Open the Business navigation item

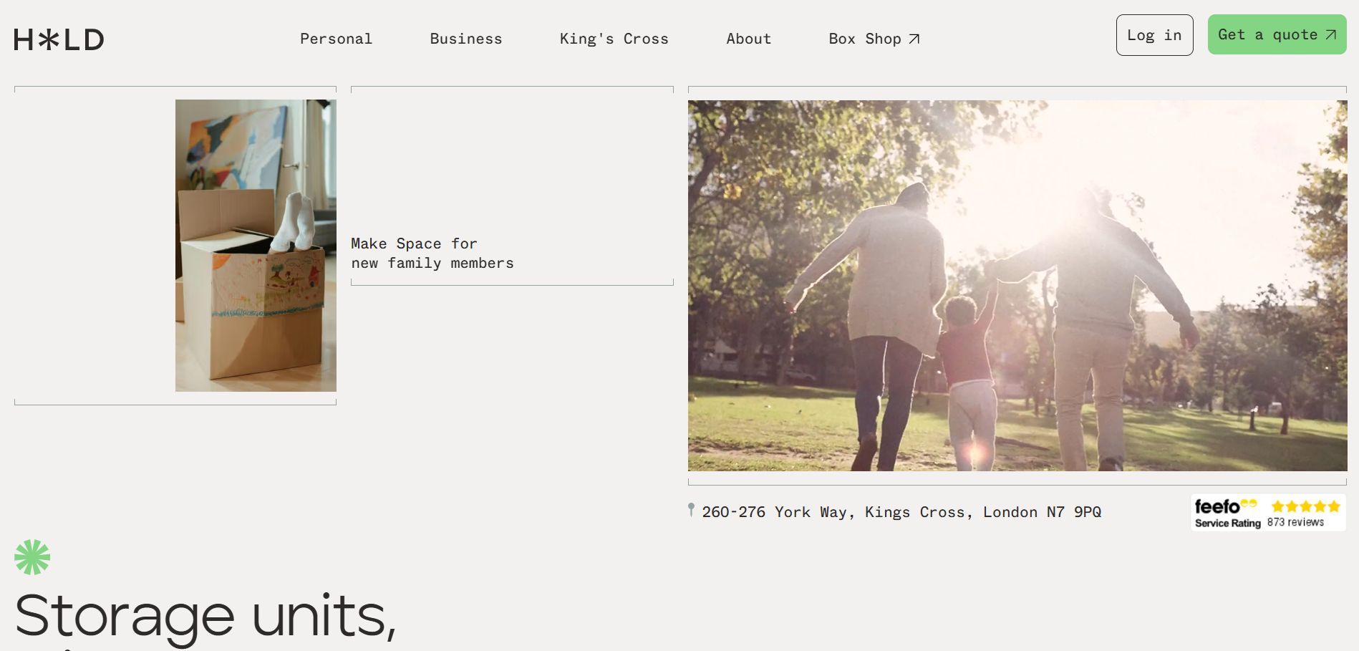pyautogui.click(x=465, y=39)
